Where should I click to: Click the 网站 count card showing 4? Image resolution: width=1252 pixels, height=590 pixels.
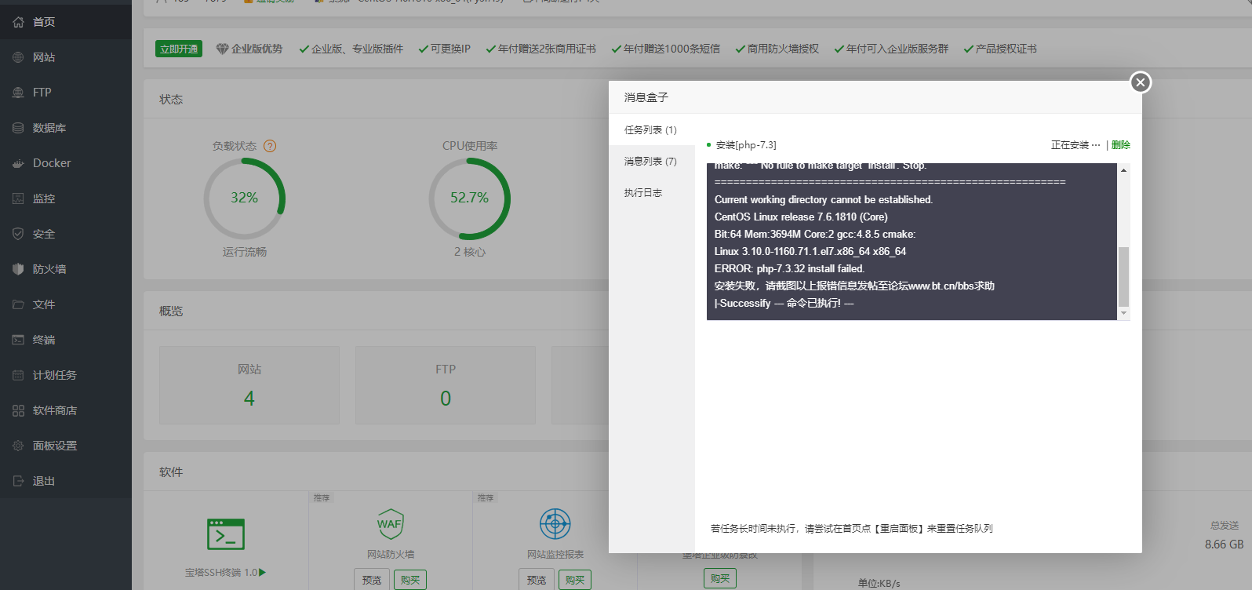point(249,385)
